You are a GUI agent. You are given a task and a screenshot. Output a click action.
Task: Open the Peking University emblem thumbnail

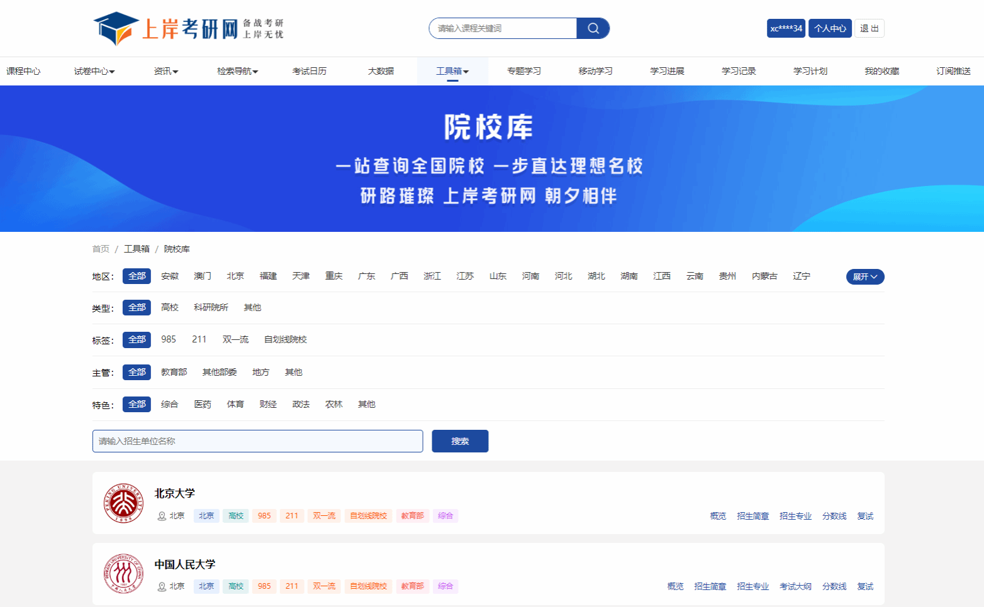[123, 503]
